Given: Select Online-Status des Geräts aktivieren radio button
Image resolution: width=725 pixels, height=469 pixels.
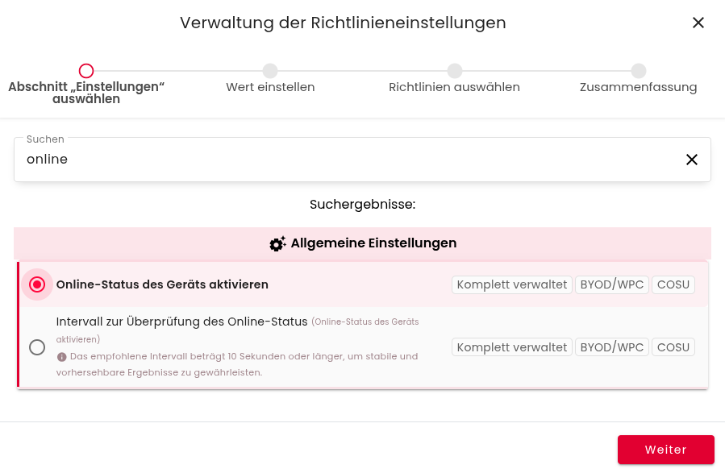Looking at the screenshot, I should point(37,284).
